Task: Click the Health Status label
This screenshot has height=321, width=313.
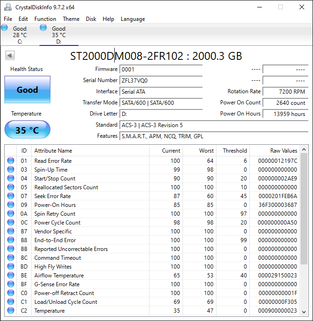Action: pos(26,69)
